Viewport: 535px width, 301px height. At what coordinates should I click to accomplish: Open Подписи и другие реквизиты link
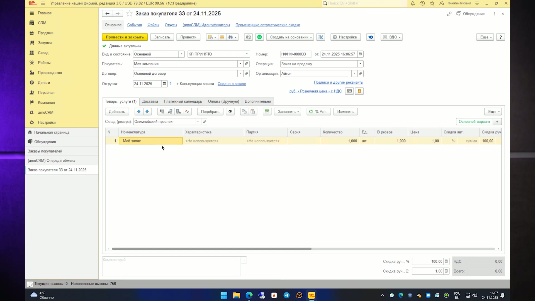point(339,82)
